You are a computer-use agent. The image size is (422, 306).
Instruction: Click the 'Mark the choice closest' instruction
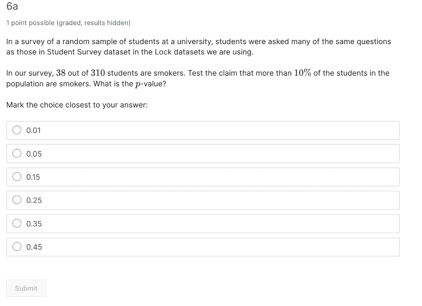[77, 105]
